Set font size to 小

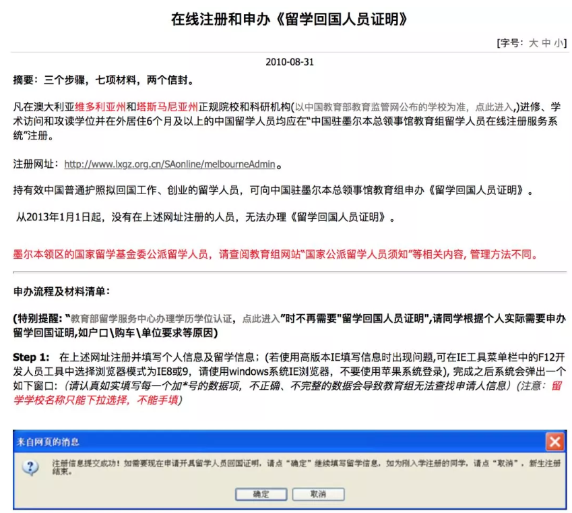(x=559, y=42)
